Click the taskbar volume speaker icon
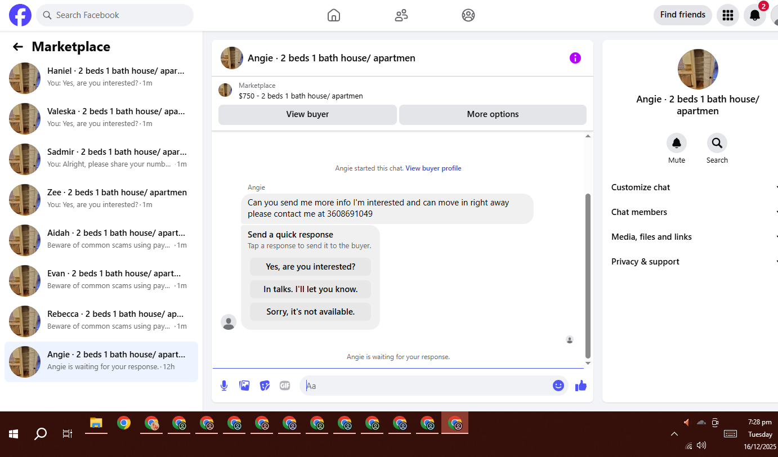This screenshot has height=457, width=778. [x=701, y=445]
